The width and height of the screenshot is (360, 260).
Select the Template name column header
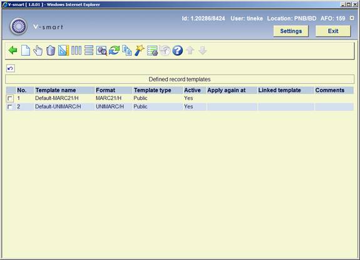[56, 90]
